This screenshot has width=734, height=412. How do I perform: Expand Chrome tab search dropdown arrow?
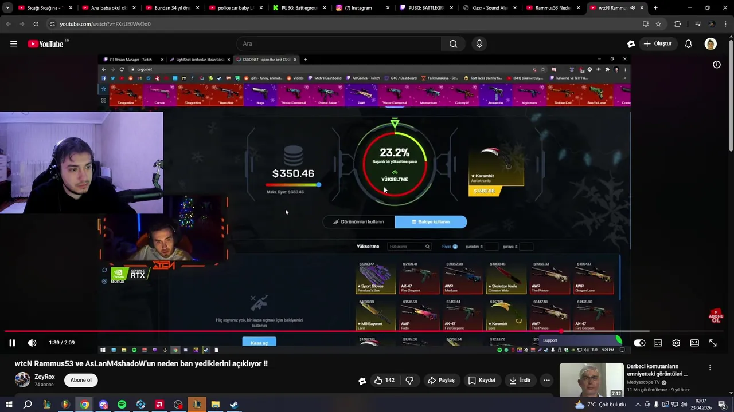7,8
